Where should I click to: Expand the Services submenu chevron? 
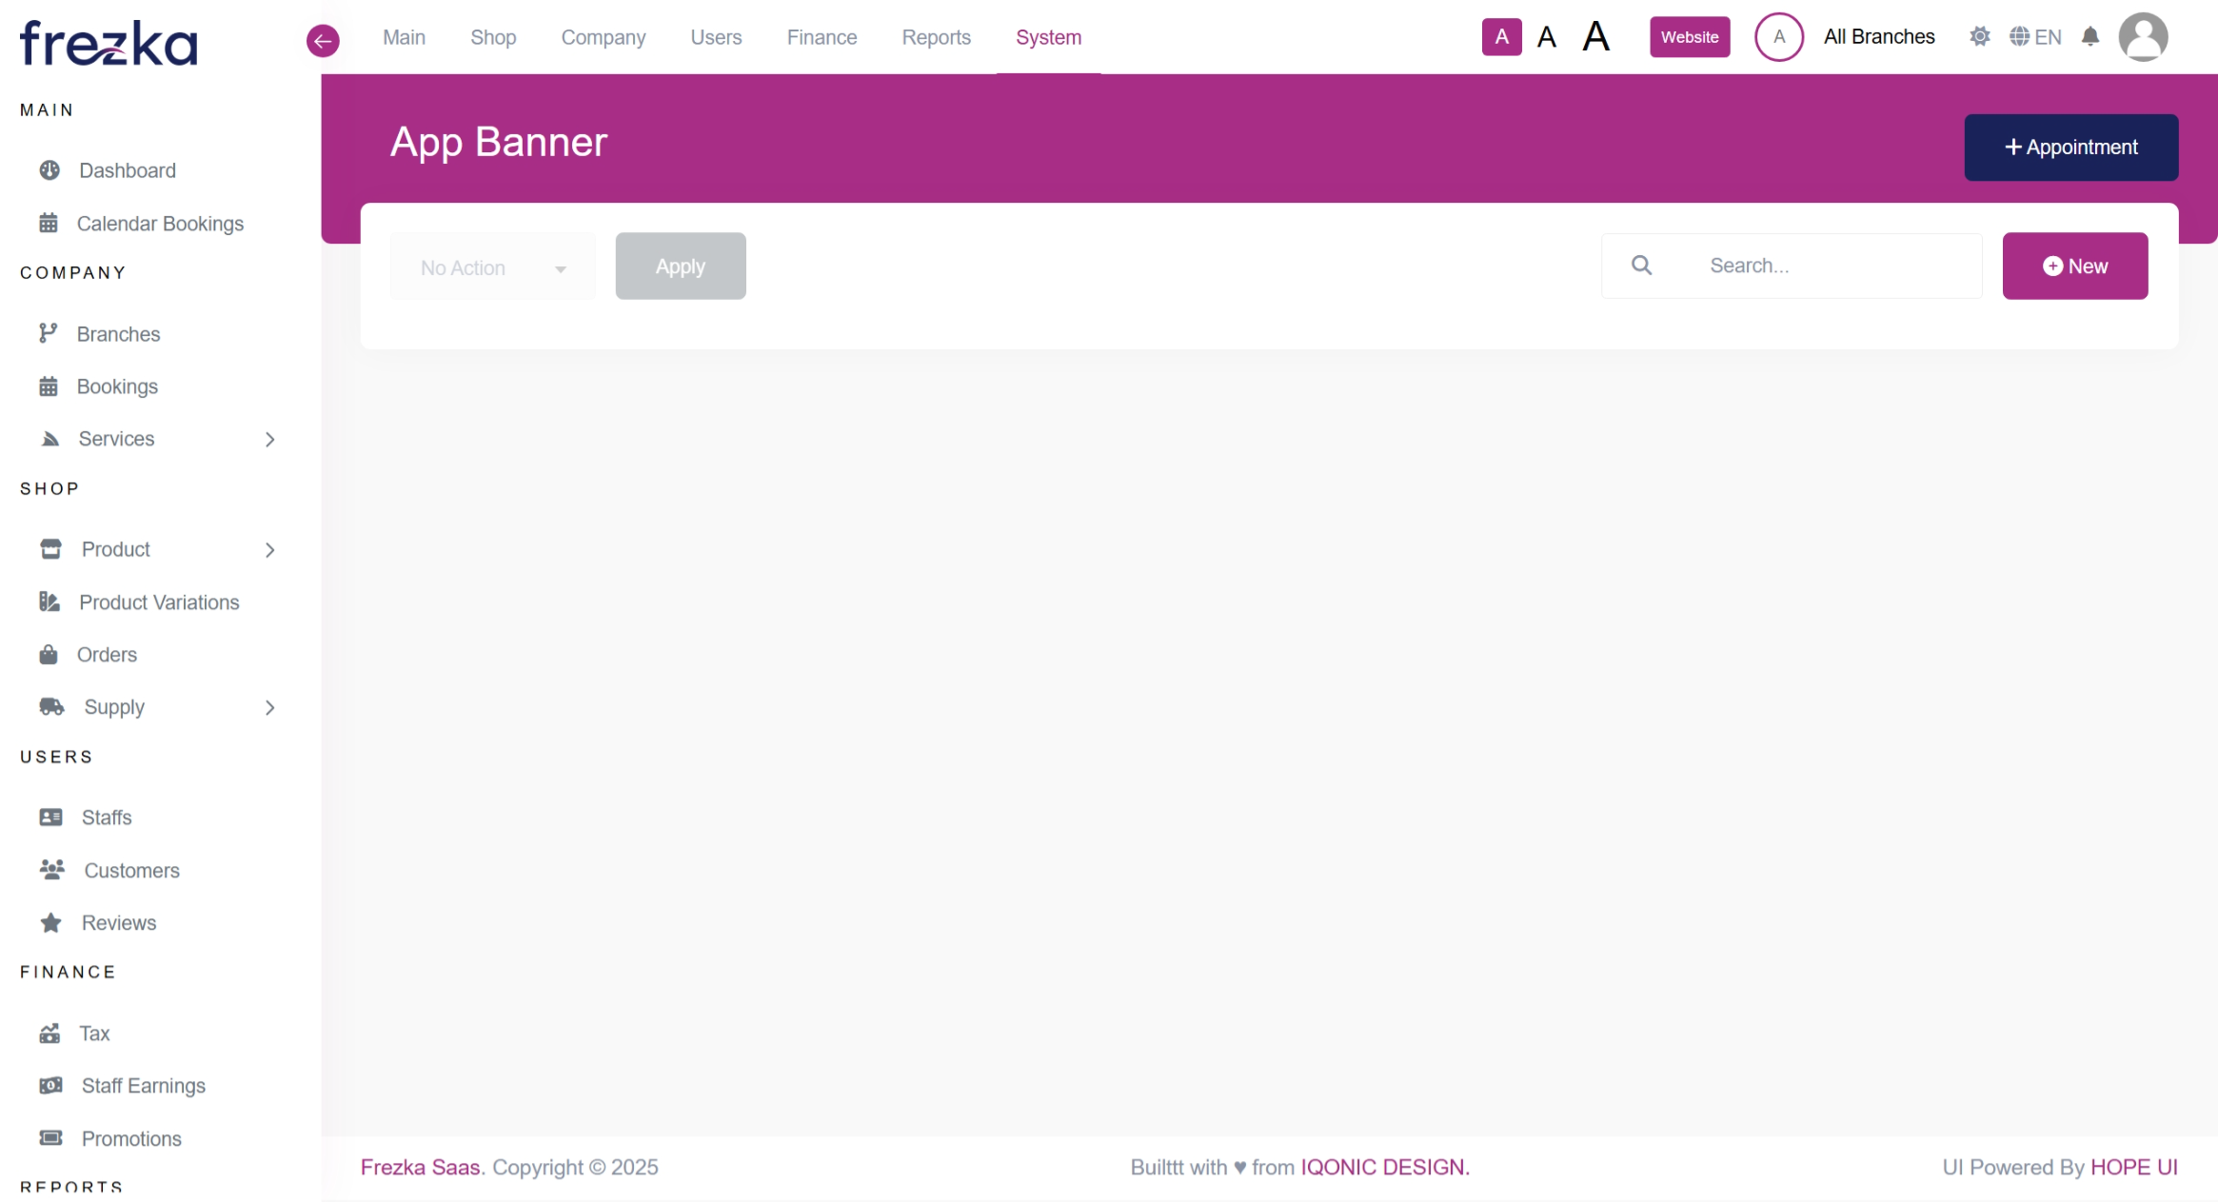click(x=269, y=439)
